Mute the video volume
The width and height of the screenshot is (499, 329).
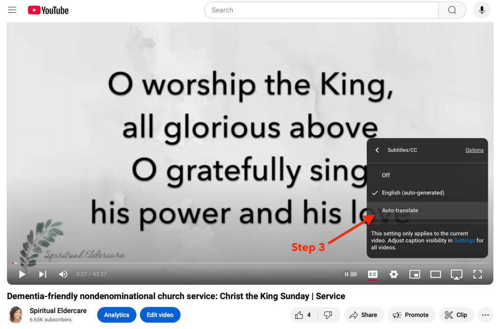[x=63, y=274]
